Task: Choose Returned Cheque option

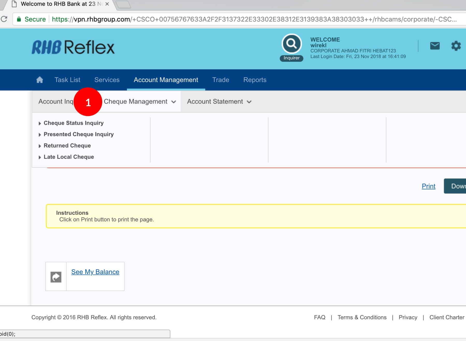Action: [67, 146]
